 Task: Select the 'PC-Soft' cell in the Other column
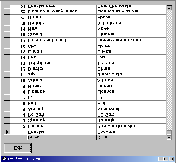131,115
